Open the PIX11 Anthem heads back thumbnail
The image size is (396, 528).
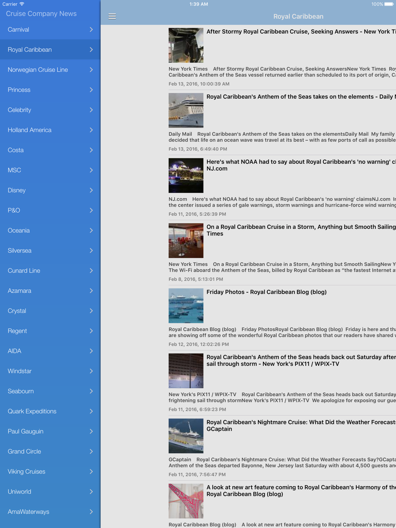(186, 371)
